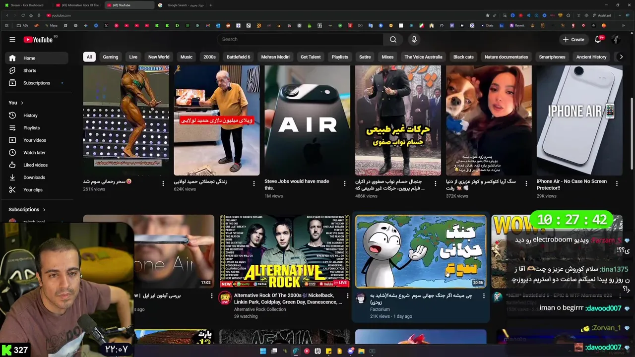Open History in sidebar

pos(37,116)
